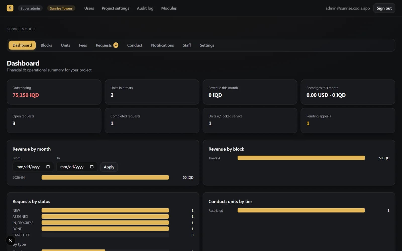This screenshot has width=402, height=251.
Task: Click the Tower A revenue bar
Action: click(x=301, y=158)
